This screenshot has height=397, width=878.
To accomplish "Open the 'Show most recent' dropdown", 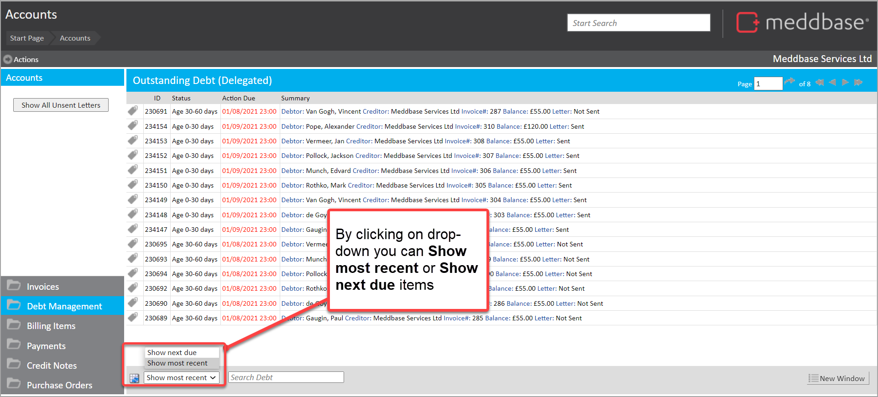I will point(181,378).
